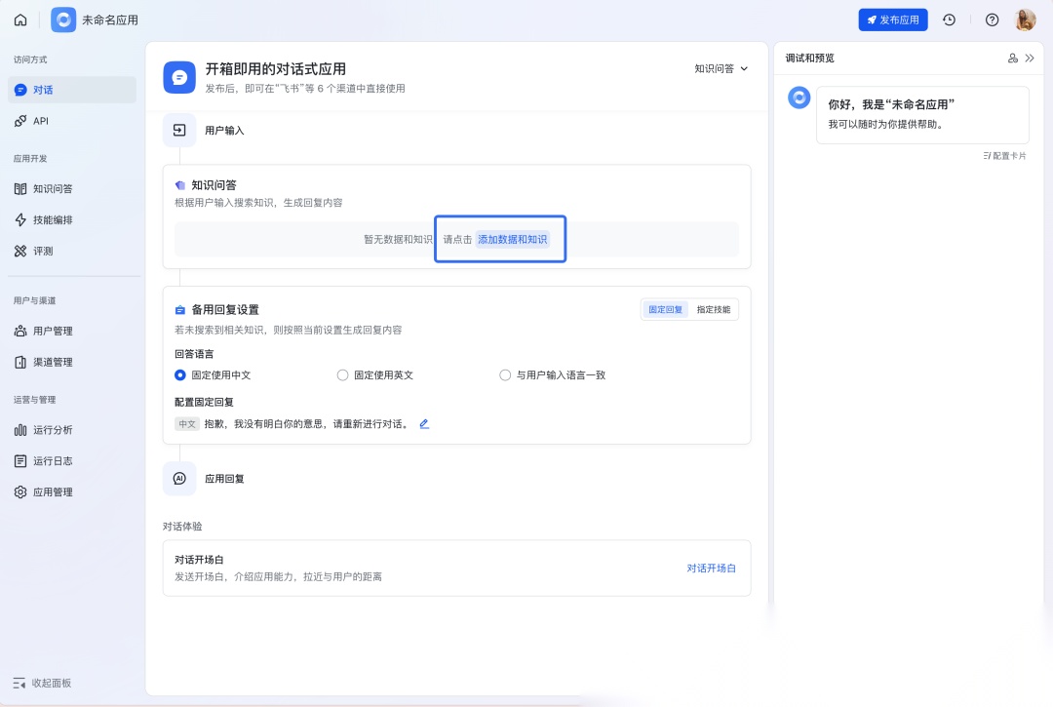Click the 未命名应用 app title
Screen dimensions: 1053x707
(x=110, y=20)
